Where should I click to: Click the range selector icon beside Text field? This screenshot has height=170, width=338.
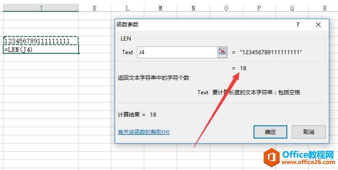pos(222,52)
